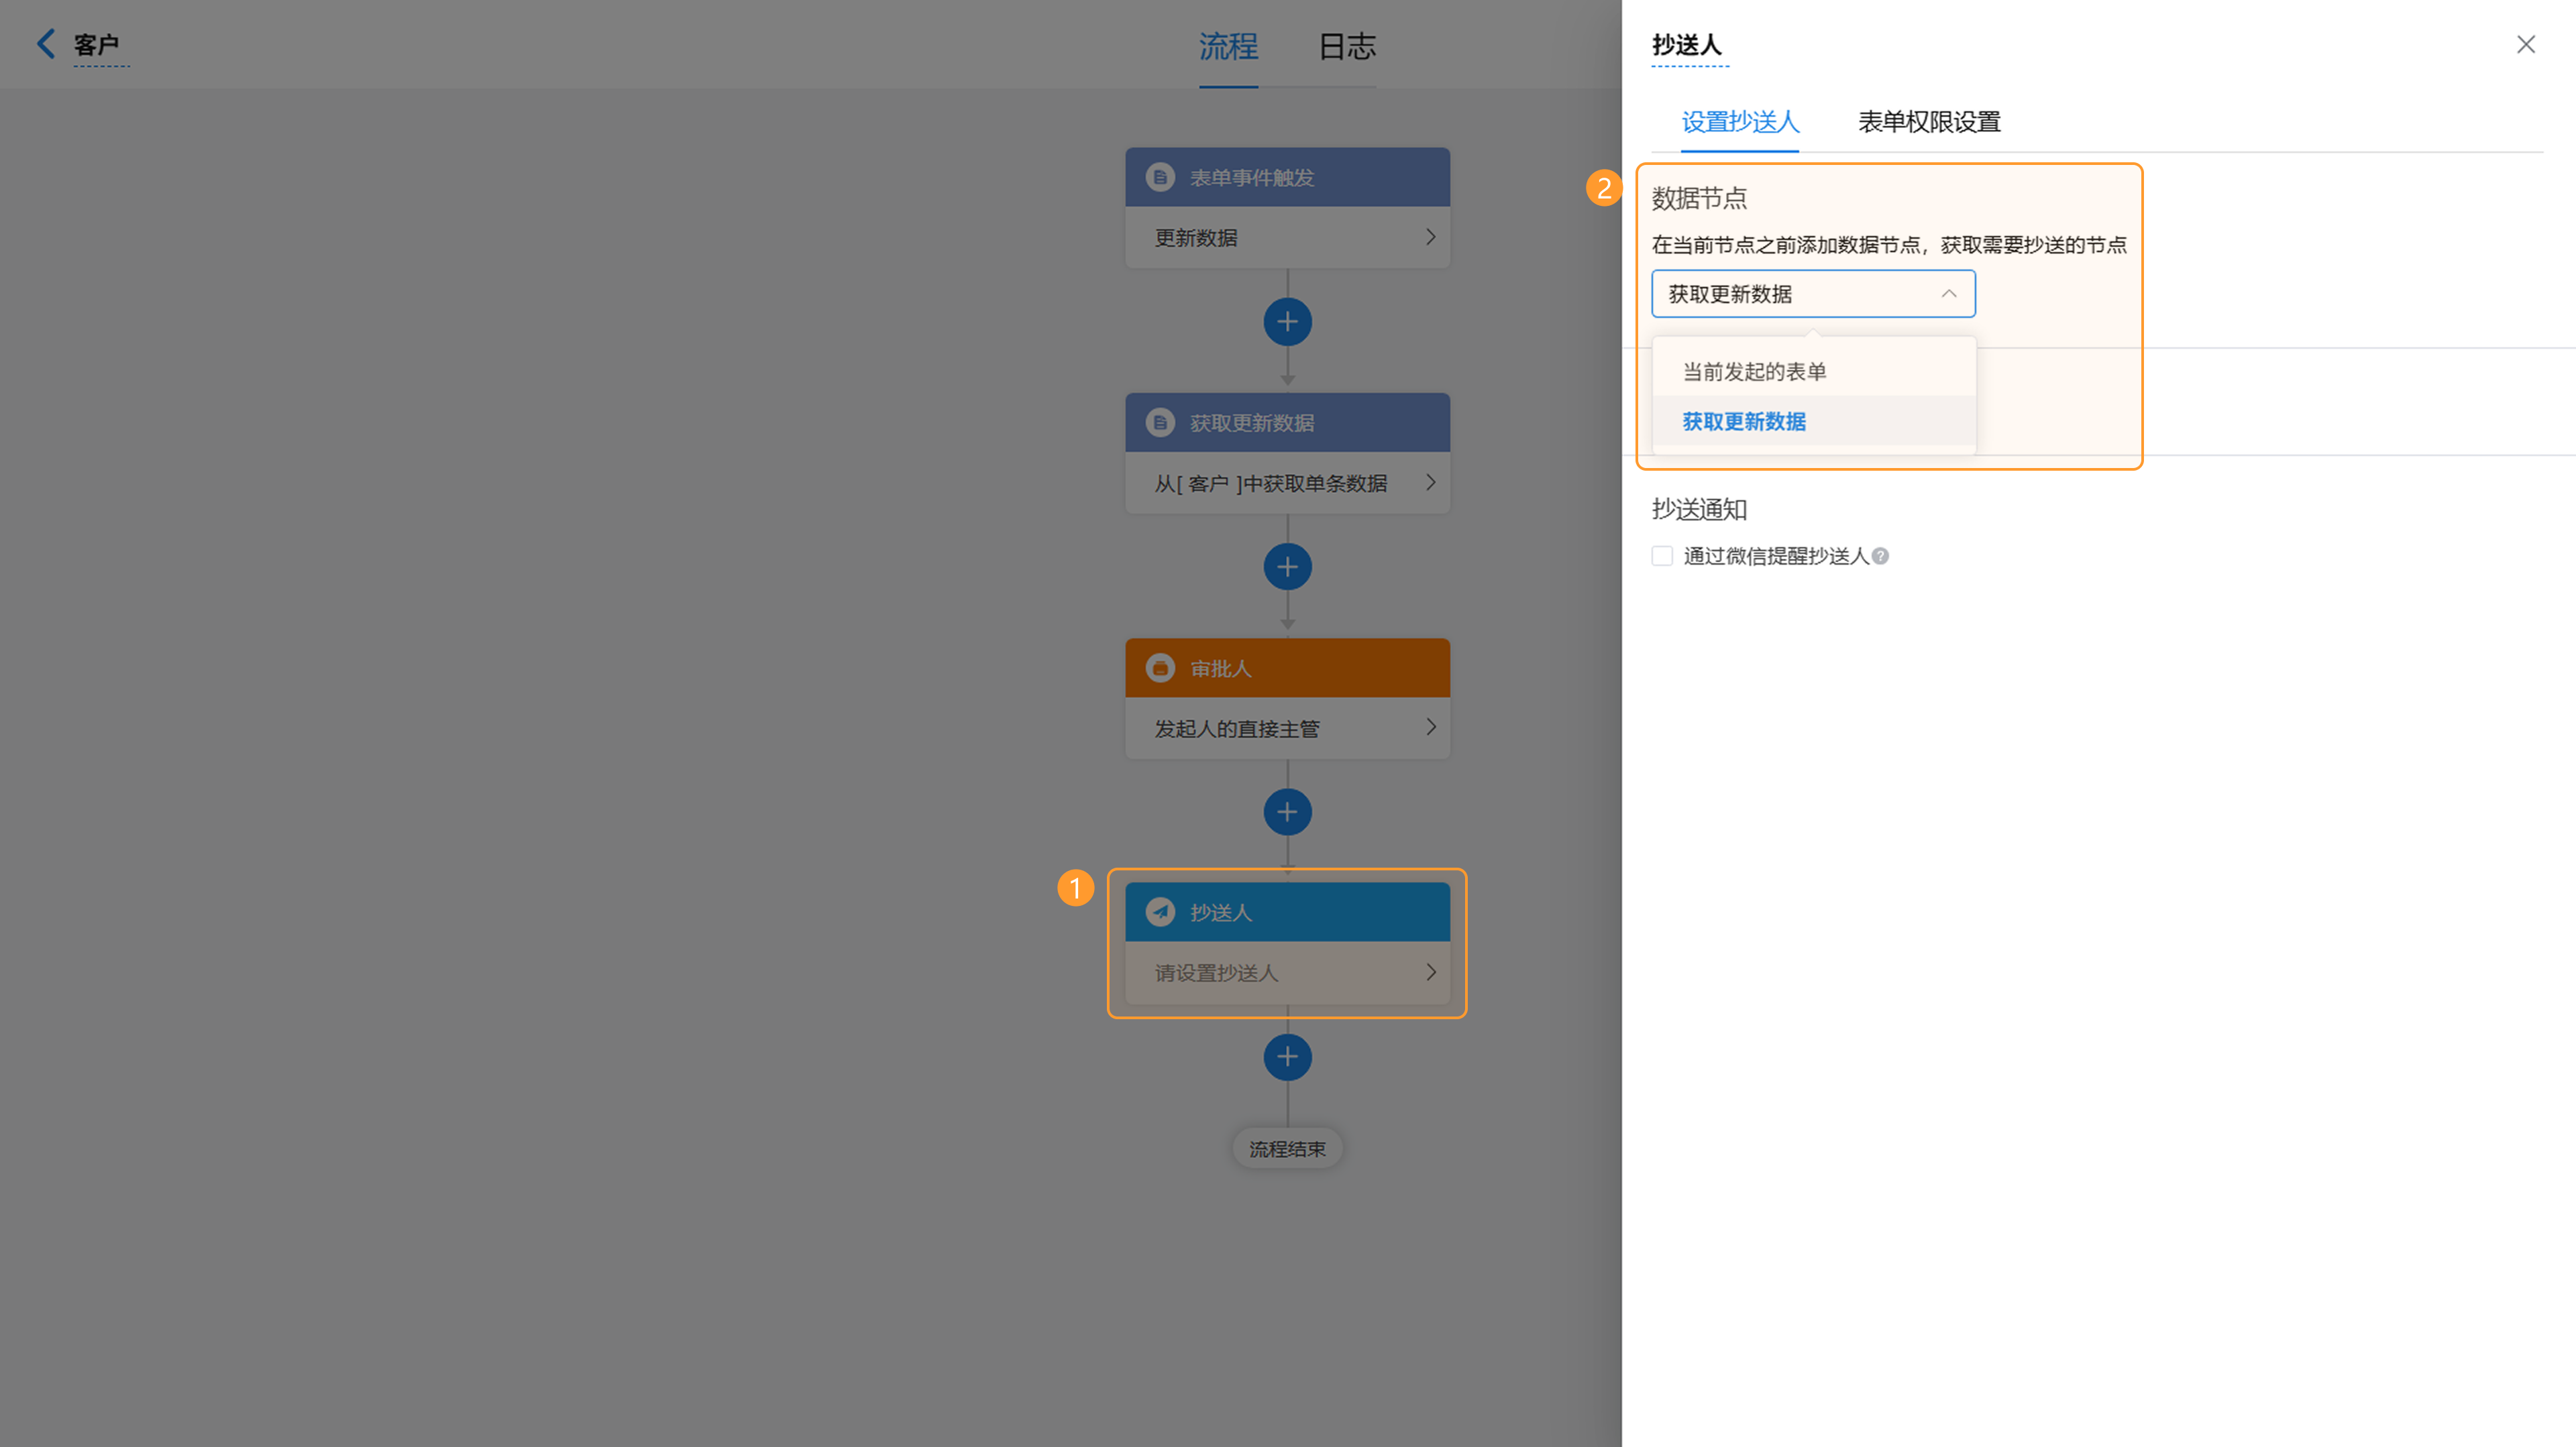Expand the chevron on 请设置抄送人 row
Screen dimensions: 2576x1447
pyautogui.click(x=1431, y=972)
